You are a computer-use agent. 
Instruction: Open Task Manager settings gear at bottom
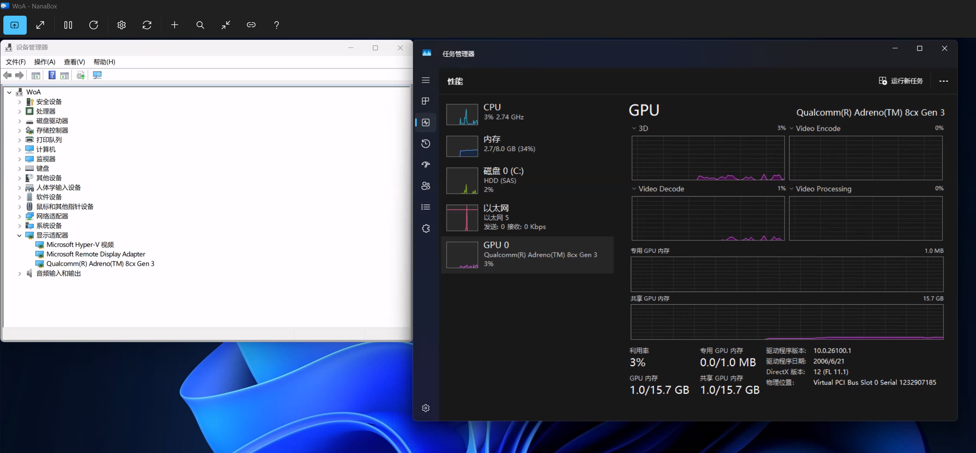pos(426,408)
